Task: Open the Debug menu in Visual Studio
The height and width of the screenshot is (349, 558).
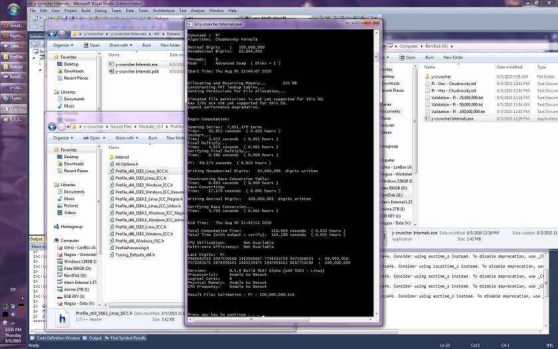Action: click(x=100, y=11)
